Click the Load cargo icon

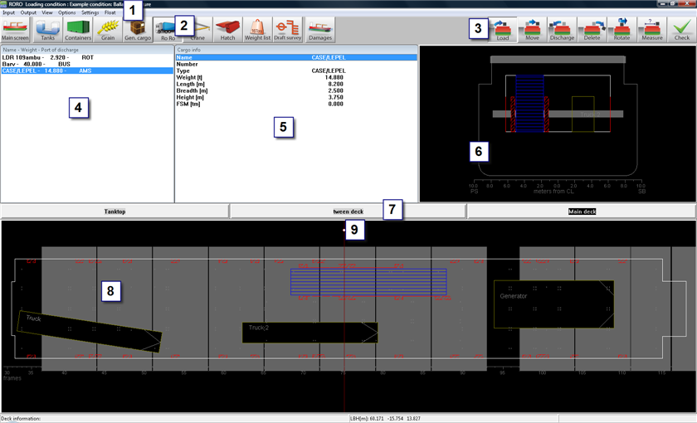(503, 30)
